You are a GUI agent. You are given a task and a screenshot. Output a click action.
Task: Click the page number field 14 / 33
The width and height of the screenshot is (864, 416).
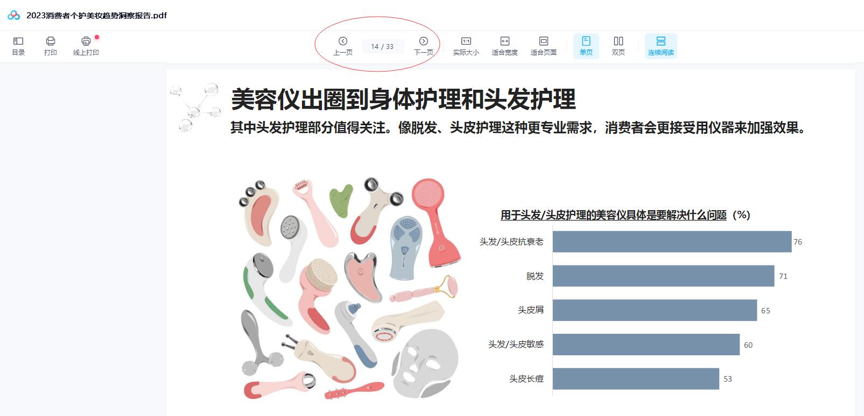pos(382,47)
